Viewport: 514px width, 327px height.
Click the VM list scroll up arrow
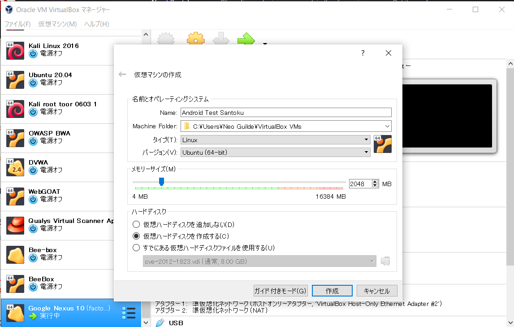[146, 35]
